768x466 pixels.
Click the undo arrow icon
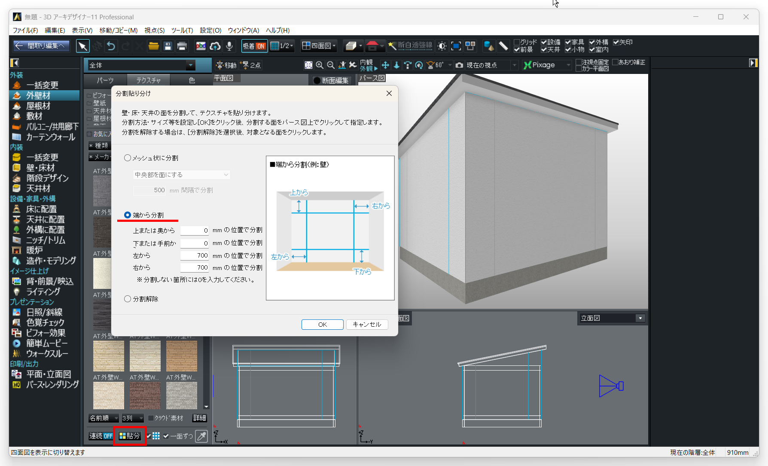(x=111, y=46)
